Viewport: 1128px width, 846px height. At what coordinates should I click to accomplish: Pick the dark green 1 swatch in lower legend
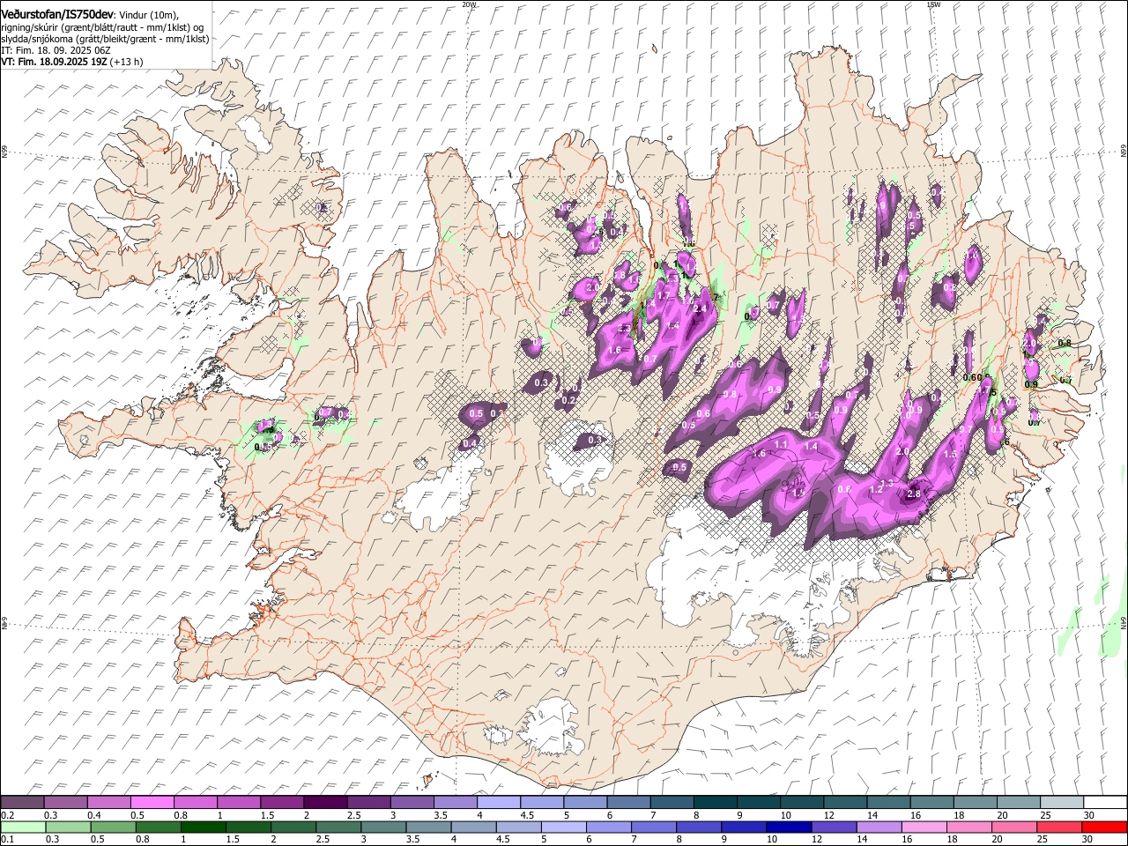tap(204, 827)
